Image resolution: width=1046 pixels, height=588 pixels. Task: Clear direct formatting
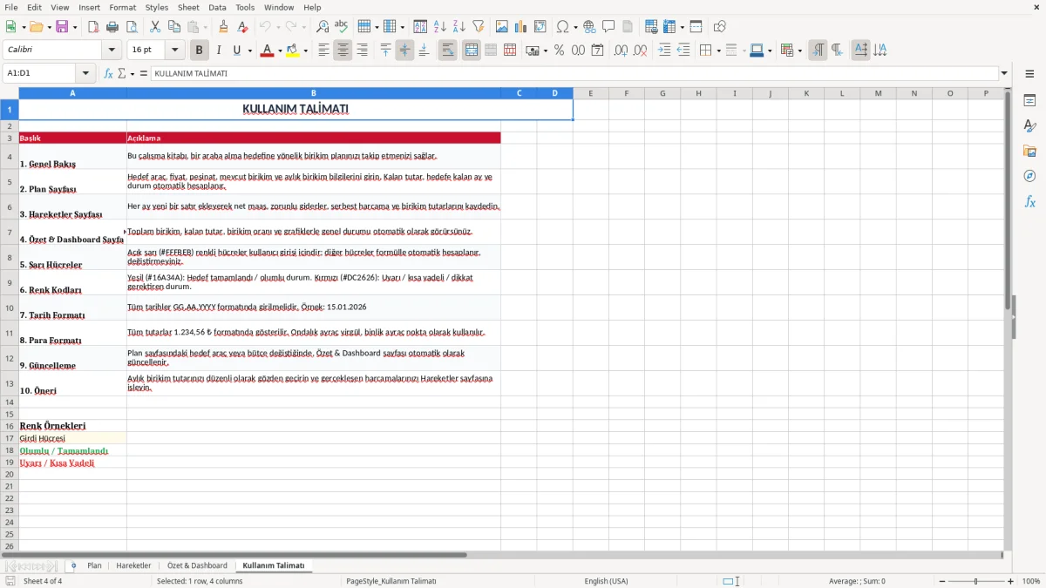(243, 27)
